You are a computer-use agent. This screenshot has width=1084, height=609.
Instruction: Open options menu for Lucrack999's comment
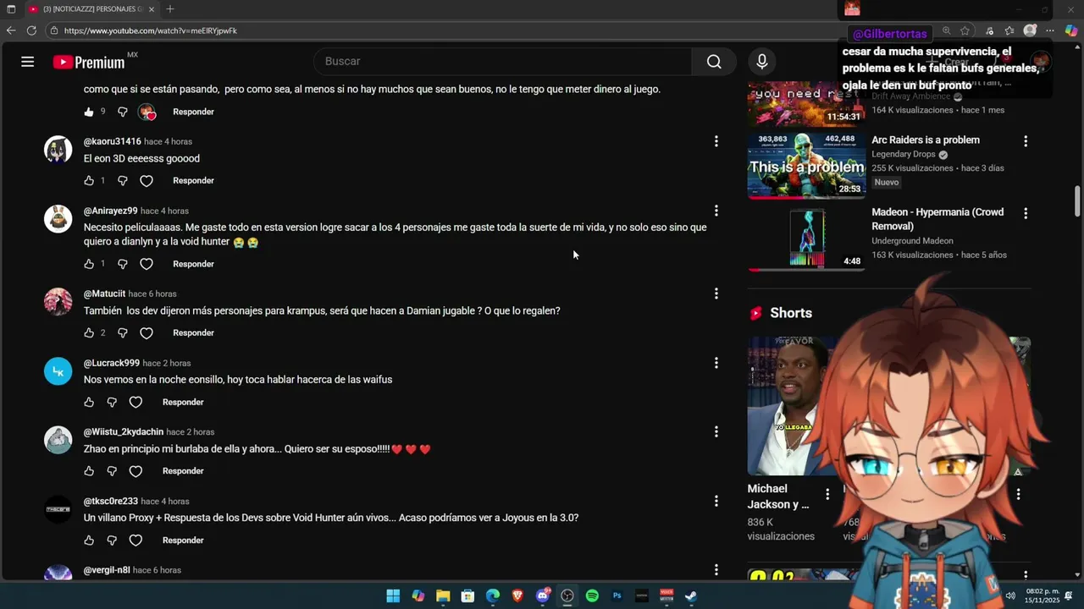[716, 363]
